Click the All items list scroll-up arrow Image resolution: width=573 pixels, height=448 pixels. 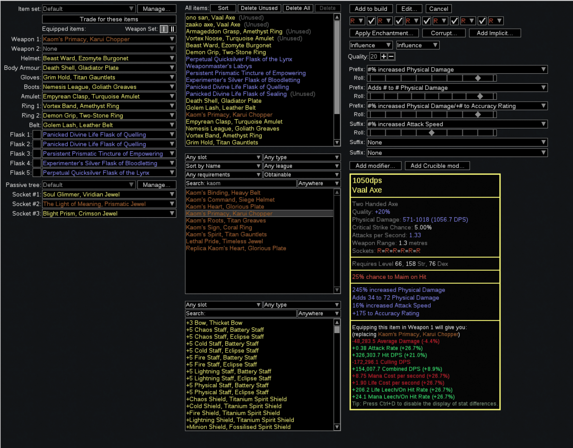[337, 17]
